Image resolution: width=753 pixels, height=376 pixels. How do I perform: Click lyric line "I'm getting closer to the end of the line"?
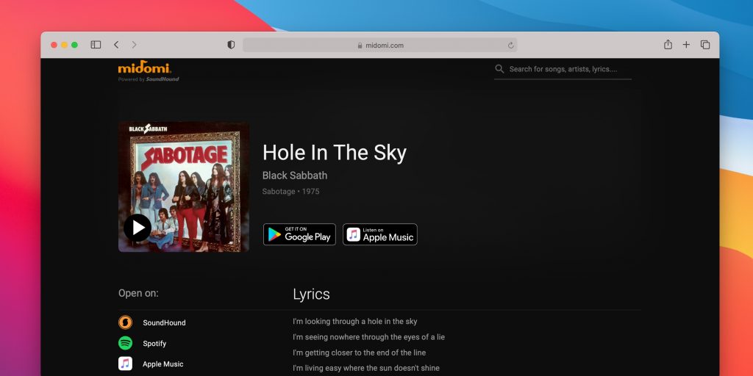point(359,352)
